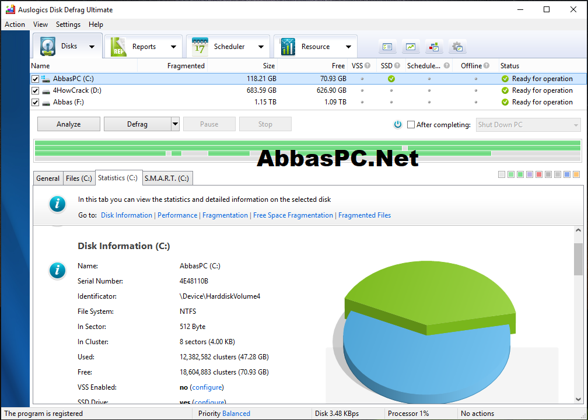Click the checklist icon in the top toolbar

[387, 47]
